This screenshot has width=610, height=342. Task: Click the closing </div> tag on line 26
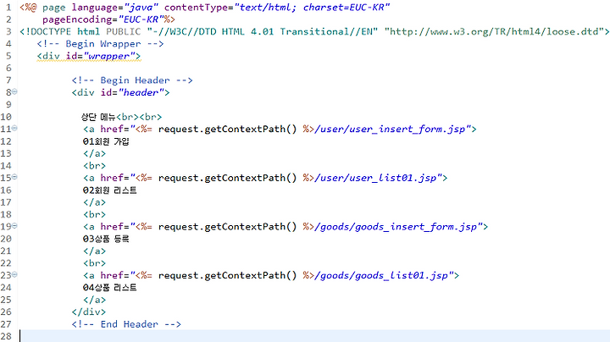(89, 312)
